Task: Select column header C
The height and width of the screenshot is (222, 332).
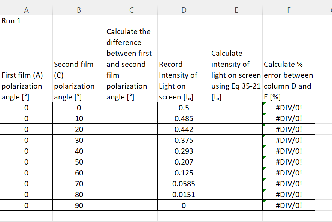Action: (x=131, y=10)
